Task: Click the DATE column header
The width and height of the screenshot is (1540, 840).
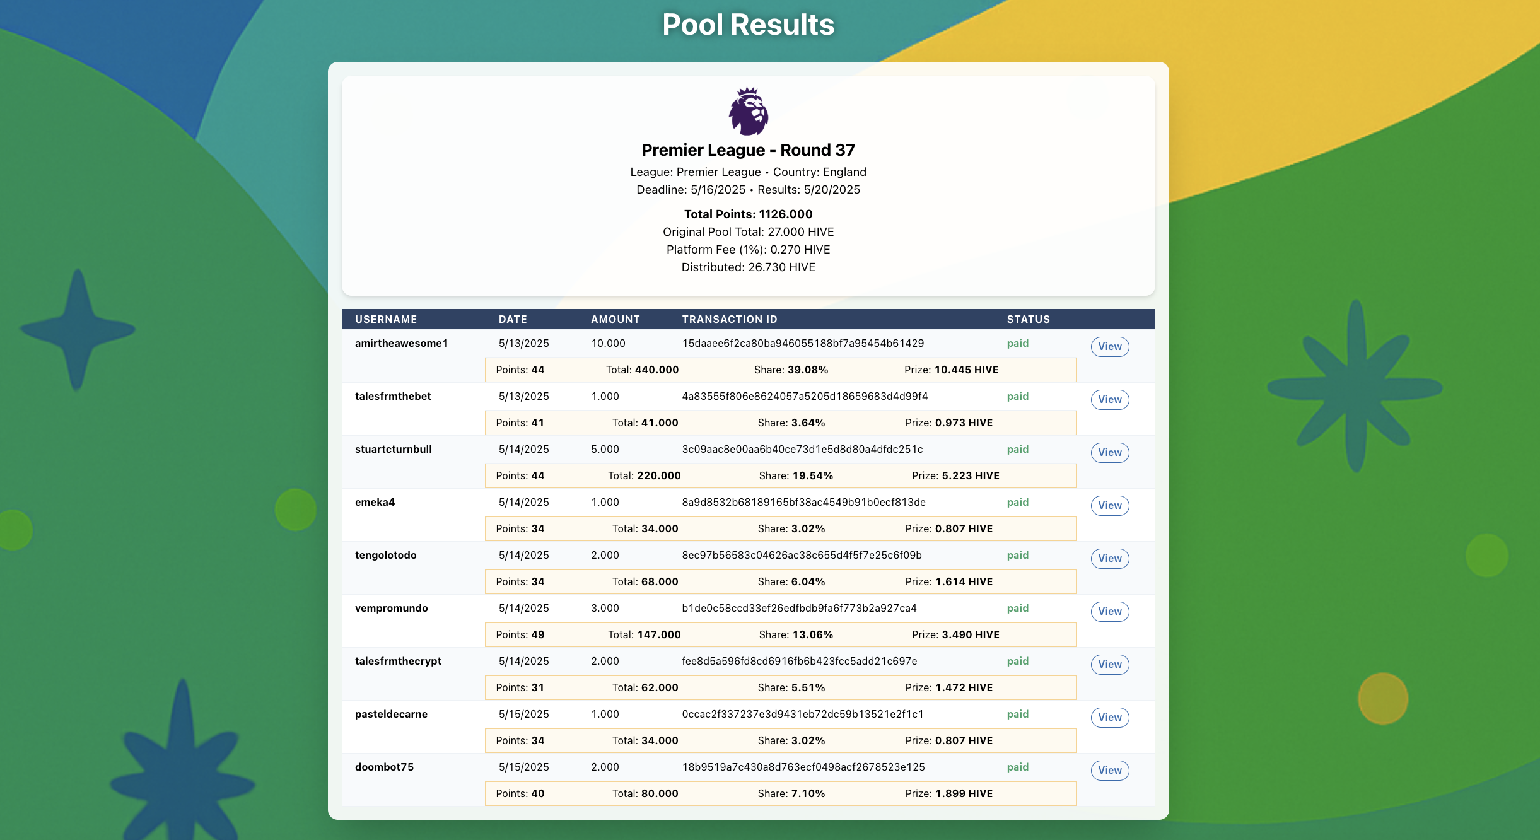Action: coord(513,319)
